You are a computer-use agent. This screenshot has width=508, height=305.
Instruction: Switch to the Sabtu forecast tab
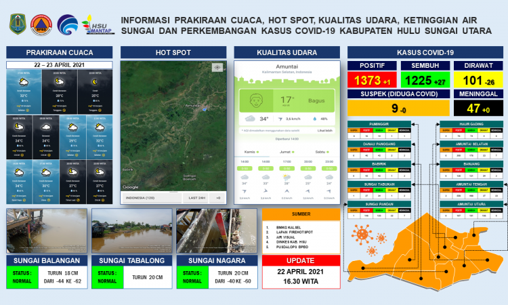(x=321, y=152)
